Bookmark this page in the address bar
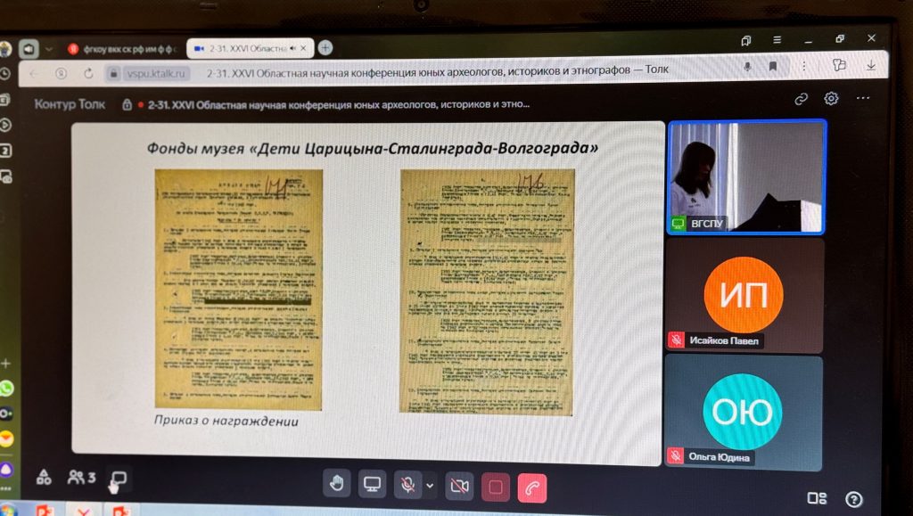The height and width of the screenshot is (516, 913). [x=773, y=67]
